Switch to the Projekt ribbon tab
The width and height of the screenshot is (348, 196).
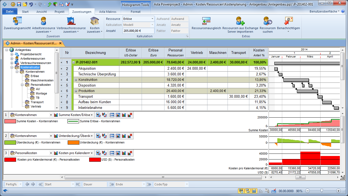60,12
